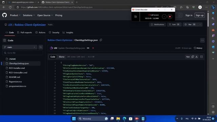This screenshot has height=122, width=217.
Task: Collapse the file tree side panel
Action: (4, 40)
